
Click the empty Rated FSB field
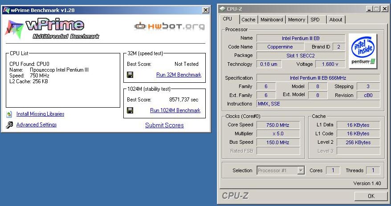278,151
